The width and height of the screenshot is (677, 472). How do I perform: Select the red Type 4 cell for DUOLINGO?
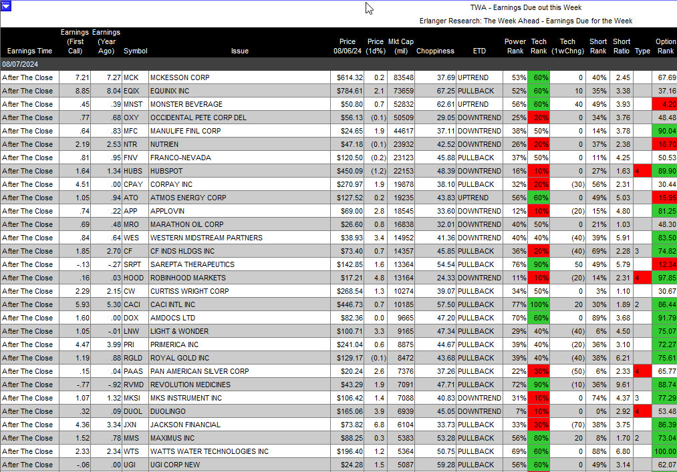pos(642,412)
